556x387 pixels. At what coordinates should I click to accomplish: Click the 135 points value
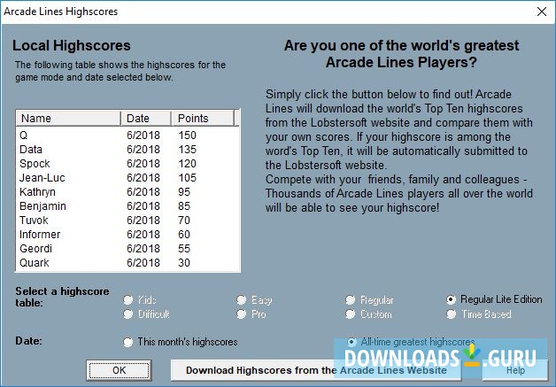pos(187,150)
